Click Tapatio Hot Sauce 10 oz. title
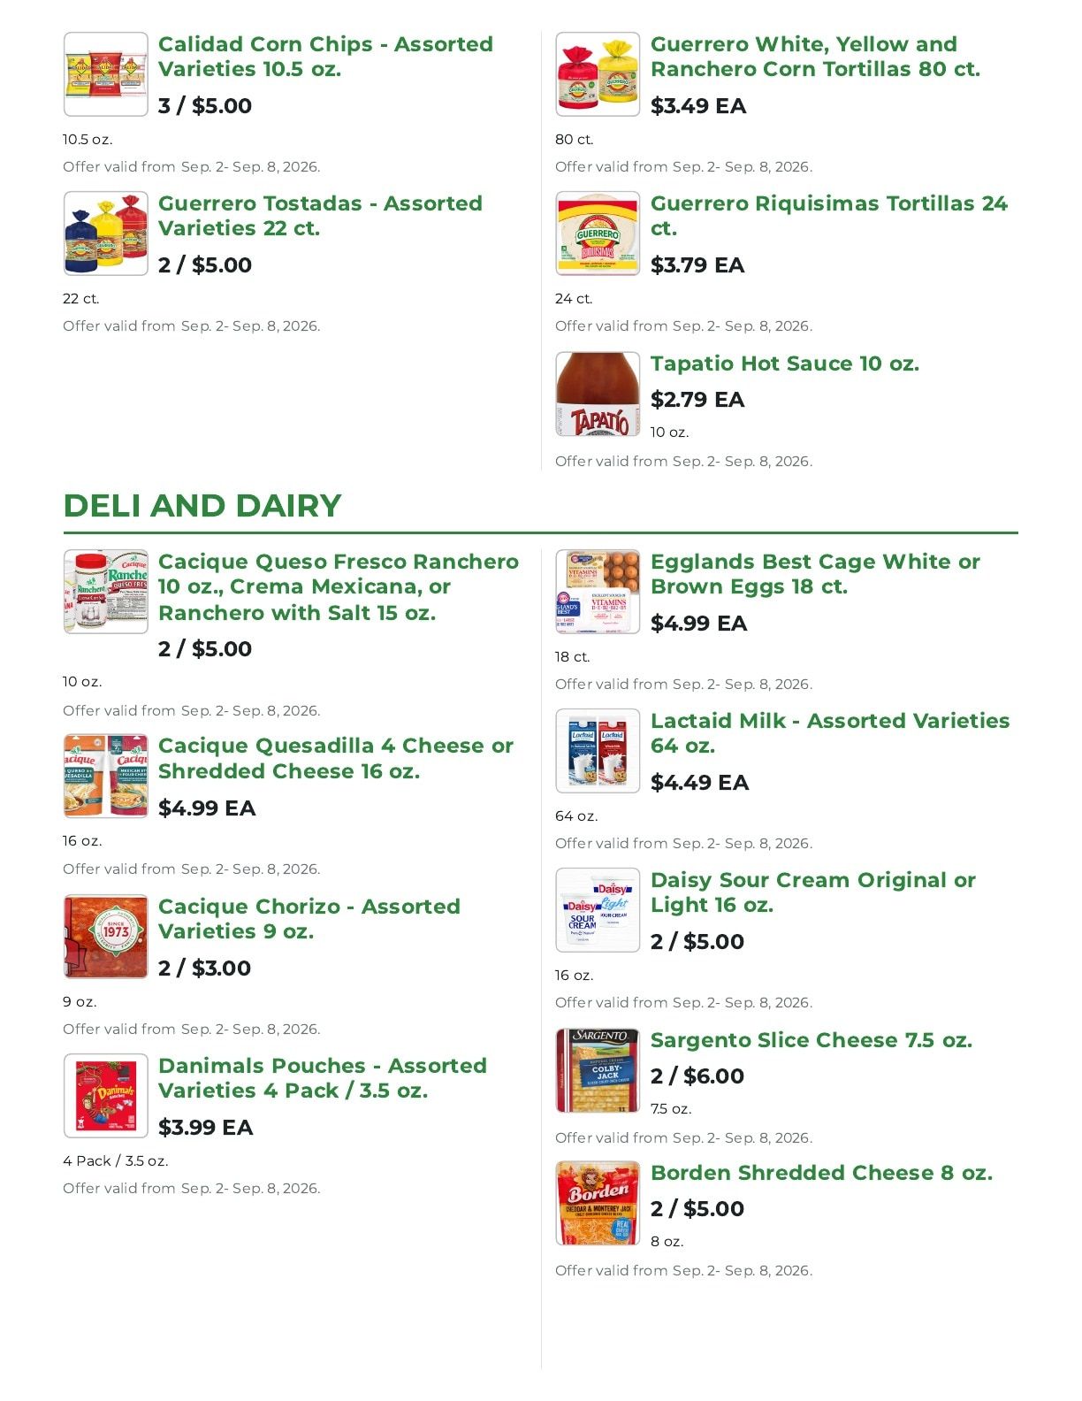The height and width of the screenshot is (1401, 1082). click(x=785, y=364)
